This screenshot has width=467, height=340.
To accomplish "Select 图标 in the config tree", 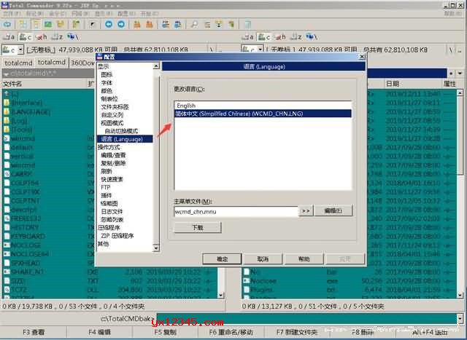I will click(107, 74).
